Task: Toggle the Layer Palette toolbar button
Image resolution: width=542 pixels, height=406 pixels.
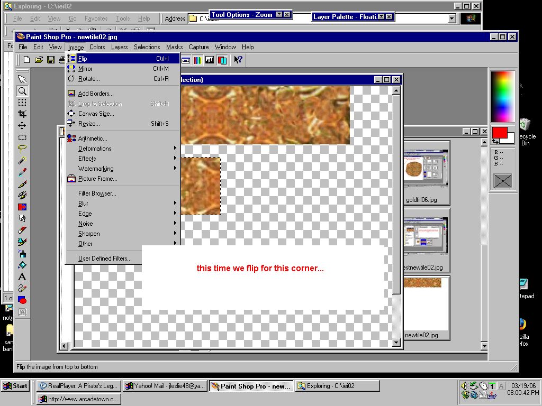Action: point(222,60)
